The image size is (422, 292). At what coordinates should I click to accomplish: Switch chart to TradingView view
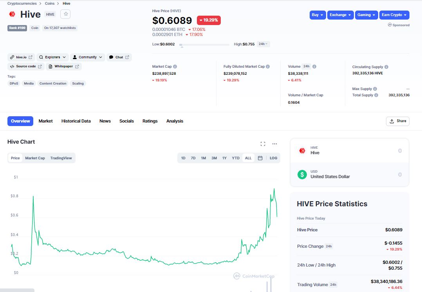click(x=61, y=158)
